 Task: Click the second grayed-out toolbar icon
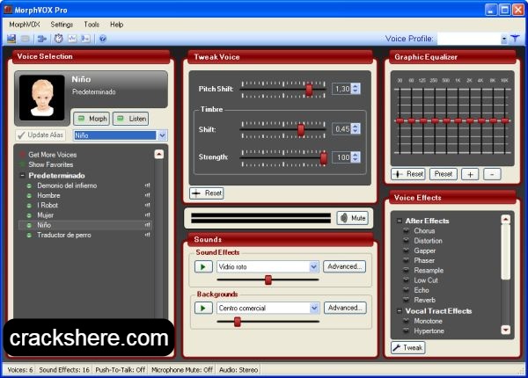tap(26, 39)
